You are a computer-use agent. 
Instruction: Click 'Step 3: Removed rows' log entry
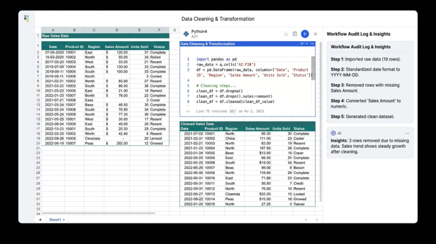365,88
